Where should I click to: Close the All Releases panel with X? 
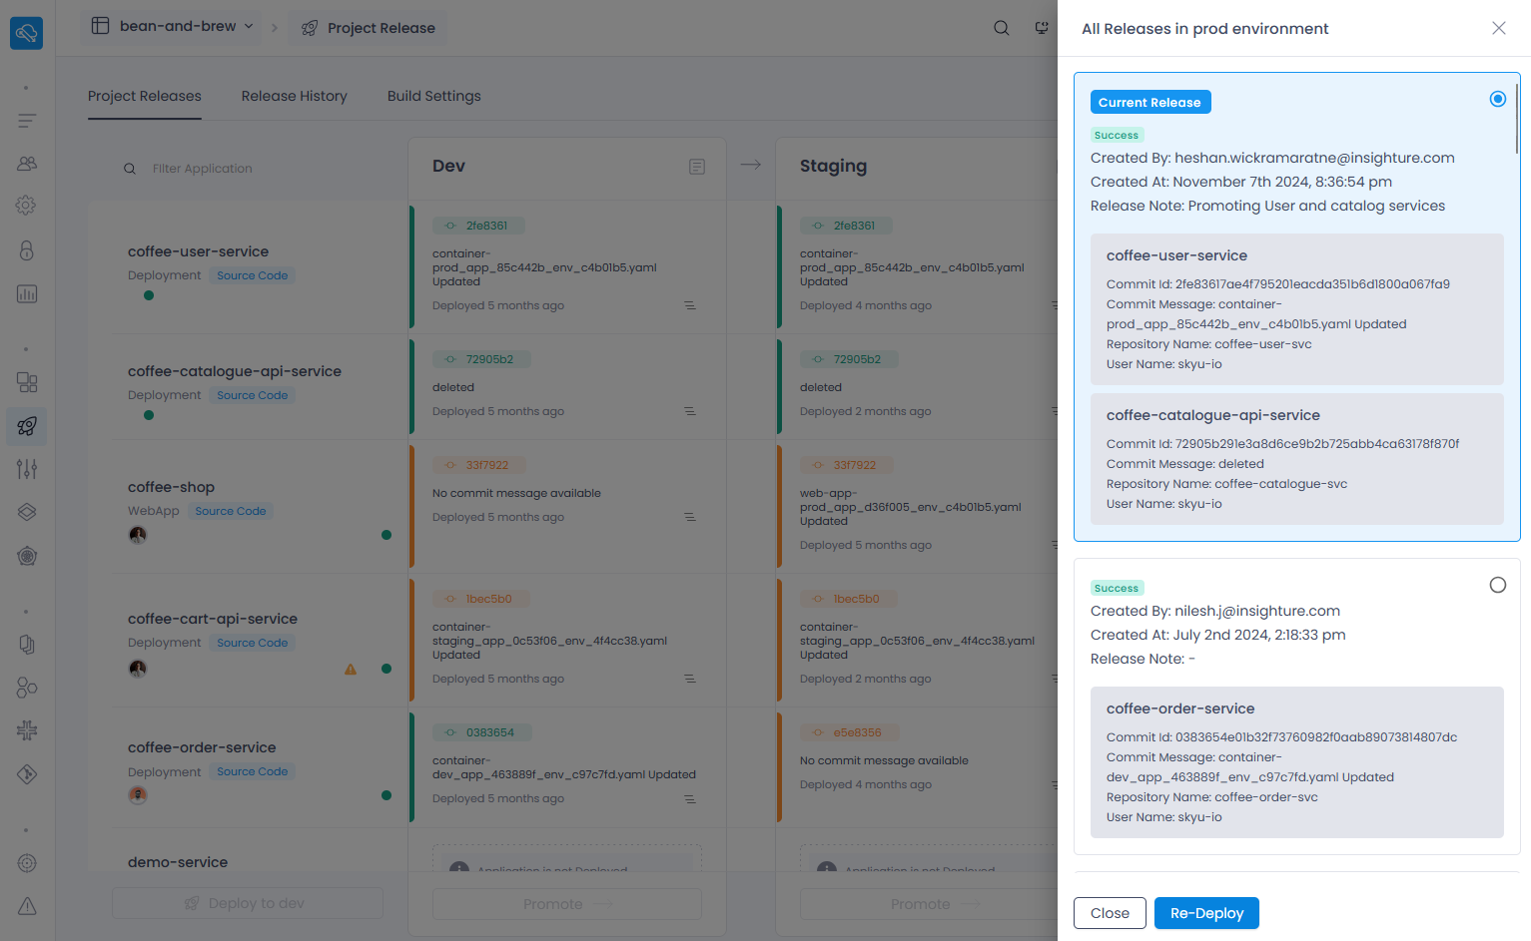[x=1498, y=28]
